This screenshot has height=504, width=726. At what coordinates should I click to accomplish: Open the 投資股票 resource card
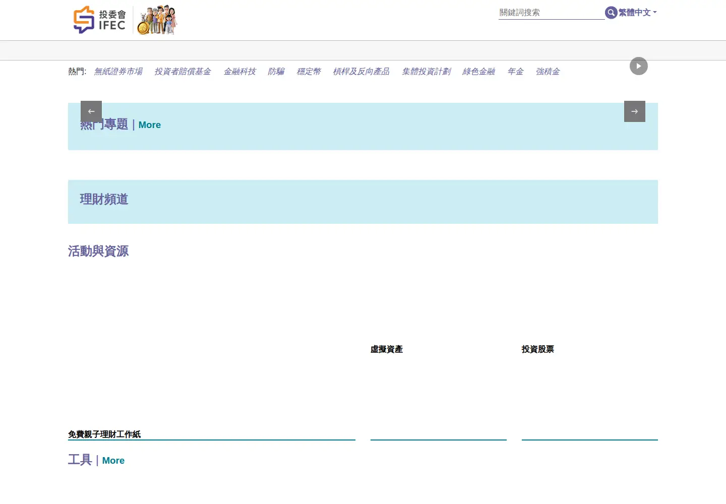538,349
